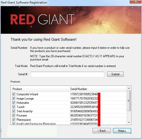Click the products list scrollbar thumb

129,101
